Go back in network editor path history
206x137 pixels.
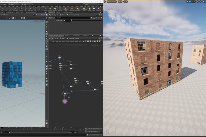tap(50, 38)
